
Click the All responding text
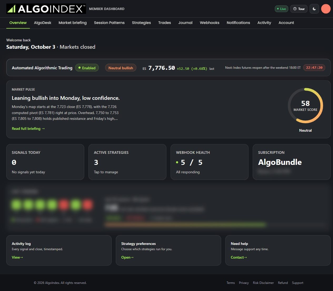(x=188, y=172)
